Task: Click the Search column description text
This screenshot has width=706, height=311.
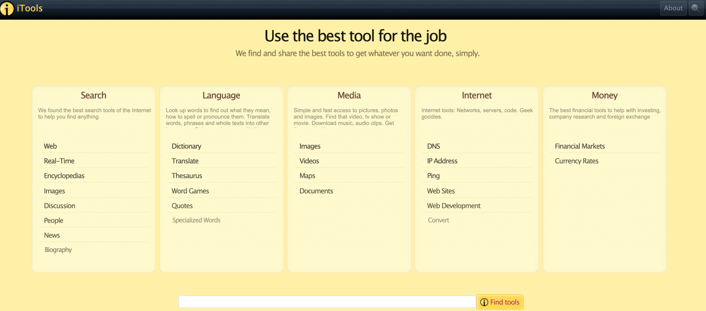Action: [x=94, y=114]
